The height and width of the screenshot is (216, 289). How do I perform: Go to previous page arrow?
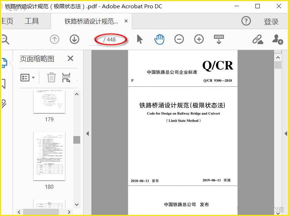(x=55, y=39)
